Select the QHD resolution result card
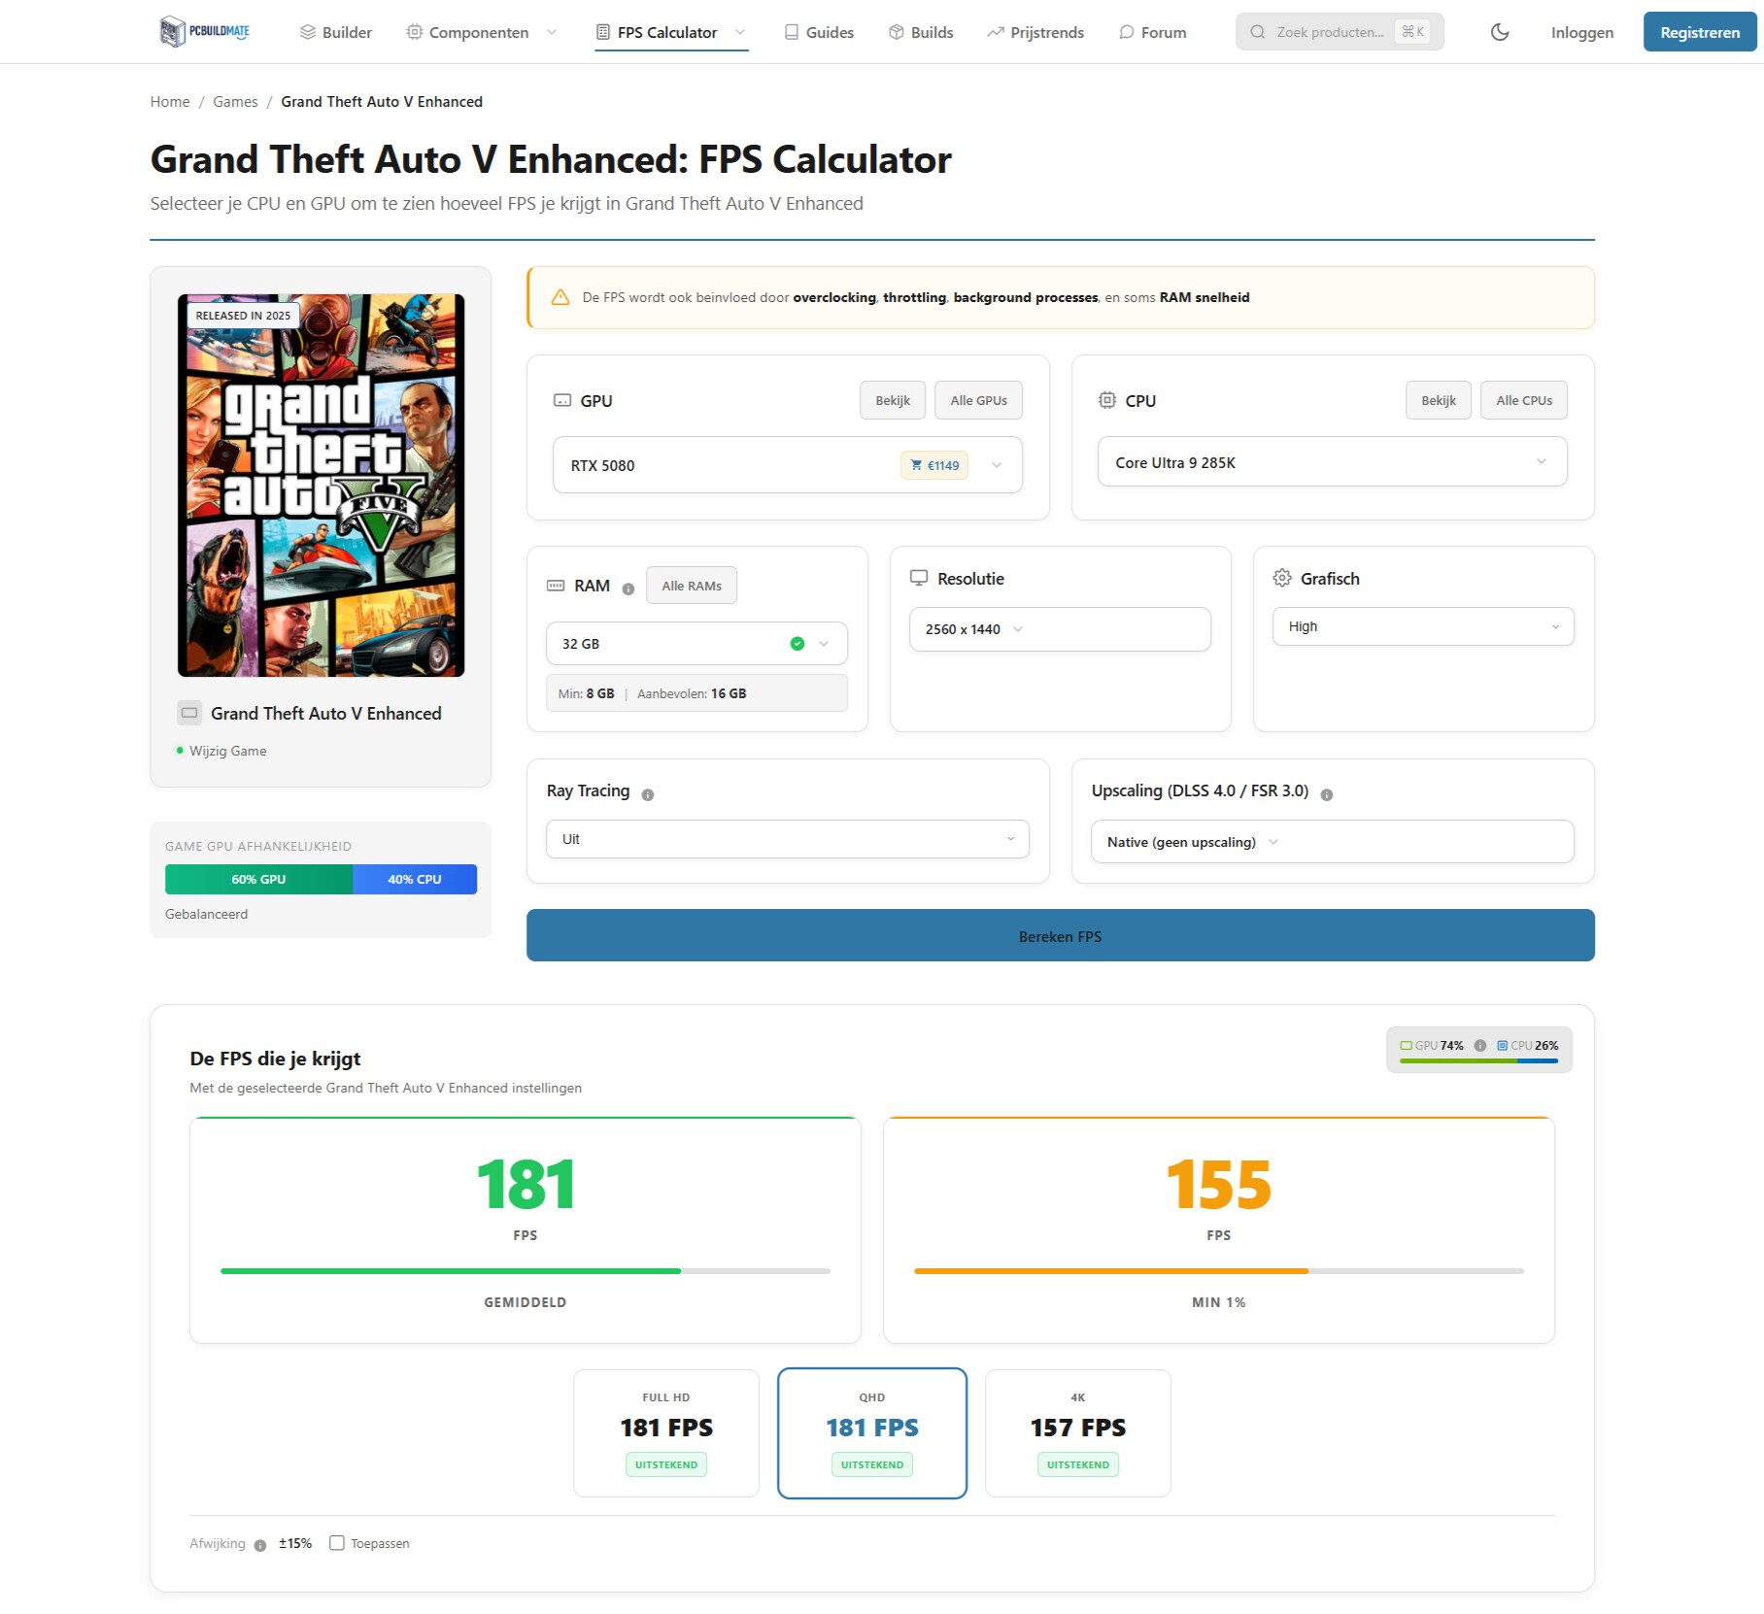 [x=871, y=1432]
